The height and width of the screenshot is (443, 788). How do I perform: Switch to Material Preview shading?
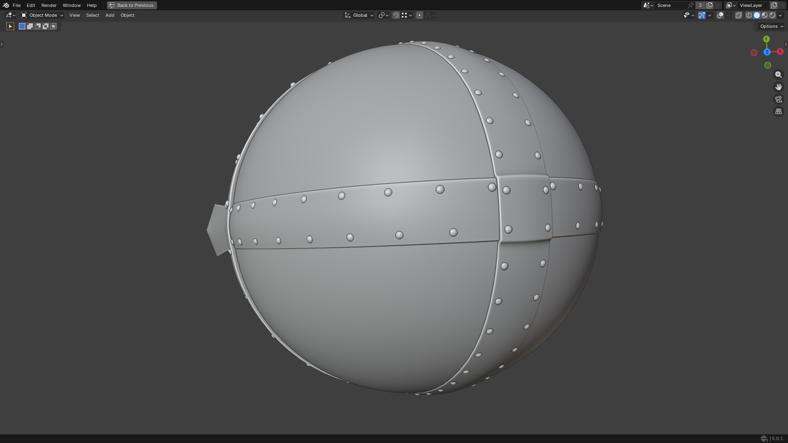coord(765,15)
